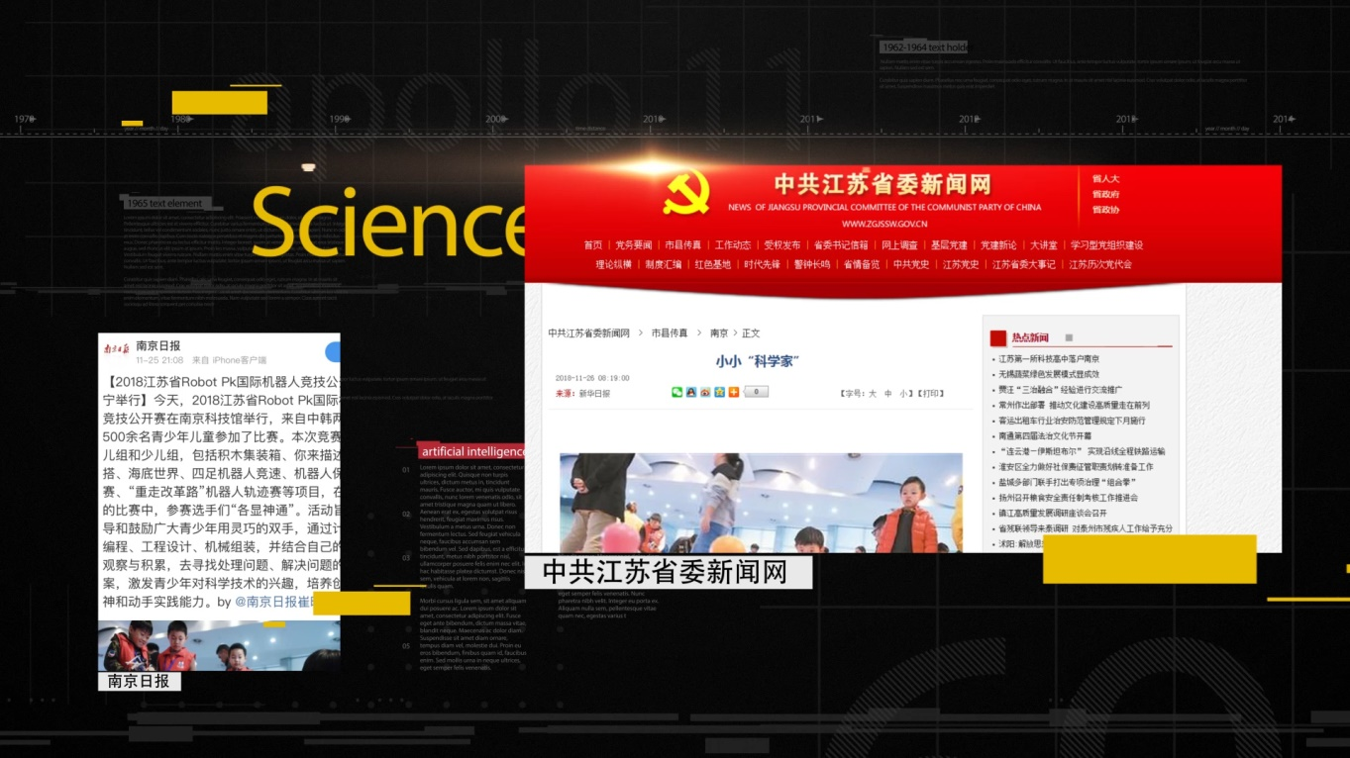Click the 南京日报 avatar in the Weibo post
Image resolution: width=1350 pixels, height=758 pixels.
[117, 349]
